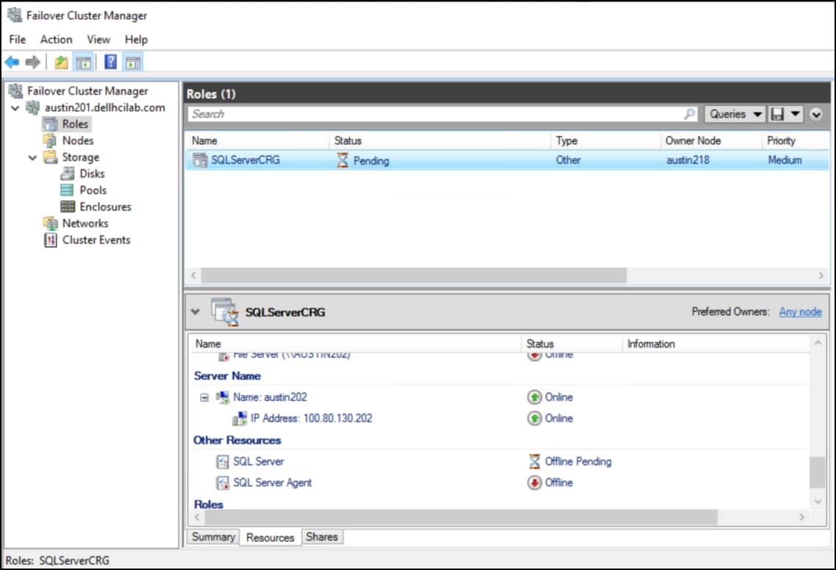The image size is (836, 570).
Task: Toggle the Show/Hide Console Tree icon
Action: coord(83,63)
